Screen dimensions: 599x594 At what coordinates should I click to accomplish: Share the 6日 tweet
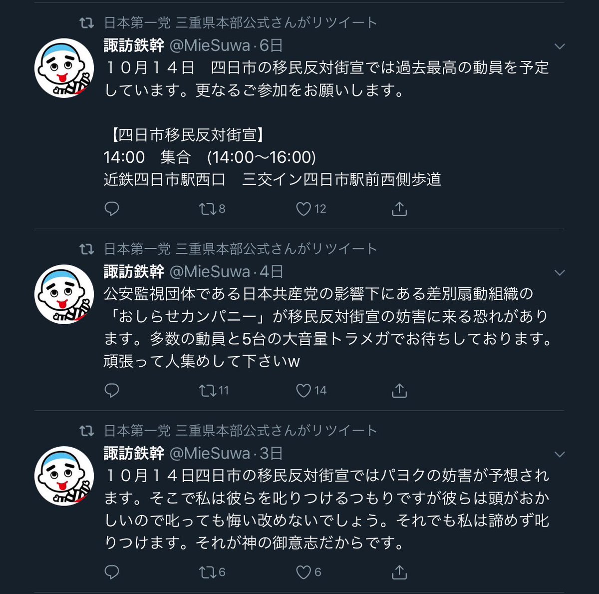(x=399, y=209)
